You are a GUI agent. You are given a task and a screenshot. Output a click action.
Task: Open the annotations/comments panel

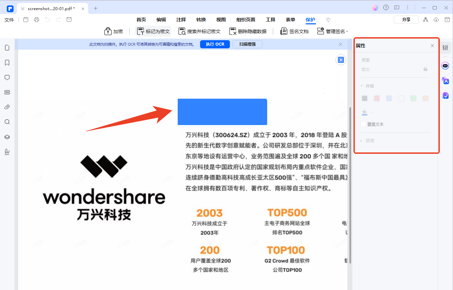[7, 77]
